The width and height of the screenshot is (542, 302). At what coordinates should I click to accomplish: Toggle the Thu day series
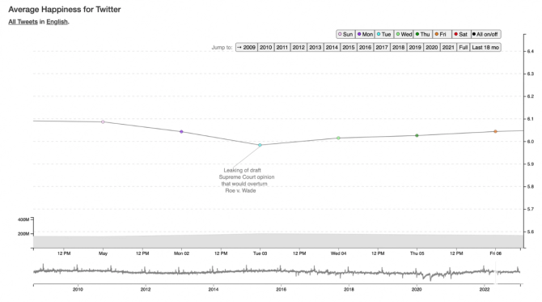pyautogui.click(x=423, y=34)
